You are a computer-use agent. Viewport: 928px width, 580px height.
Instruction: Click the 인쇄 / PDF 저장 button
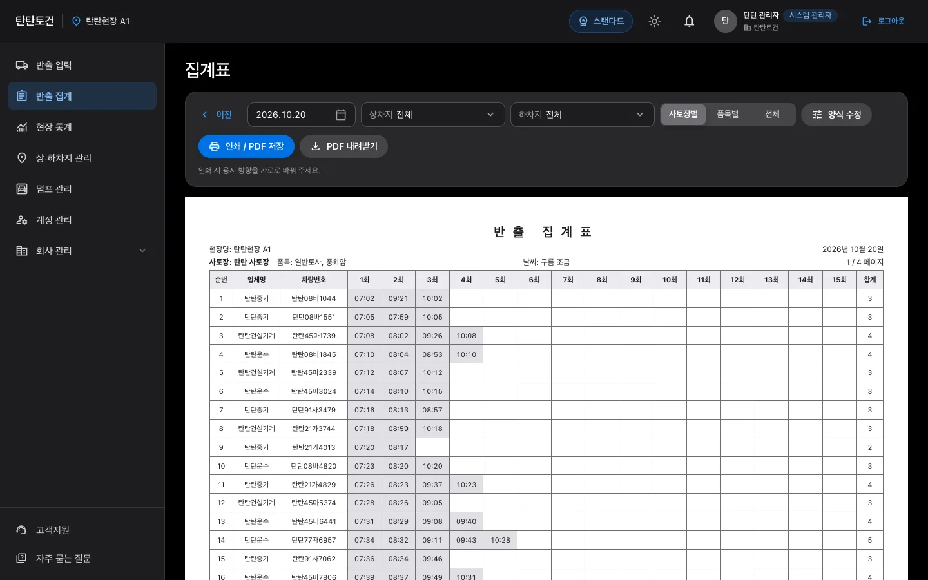(x=246, y=146)
